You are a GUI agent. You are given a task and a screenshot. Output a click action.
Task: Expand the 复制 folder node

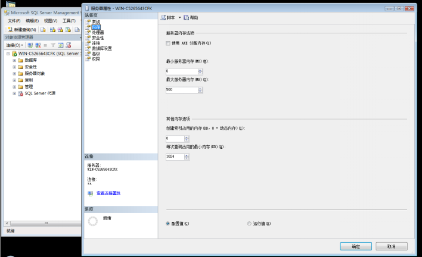14,80
